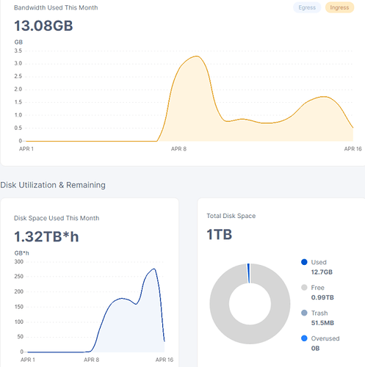The height and width of the screenshot is (367, 365).
Task: Toggle the Egress bandwidth series
Action: pos(307,7)
